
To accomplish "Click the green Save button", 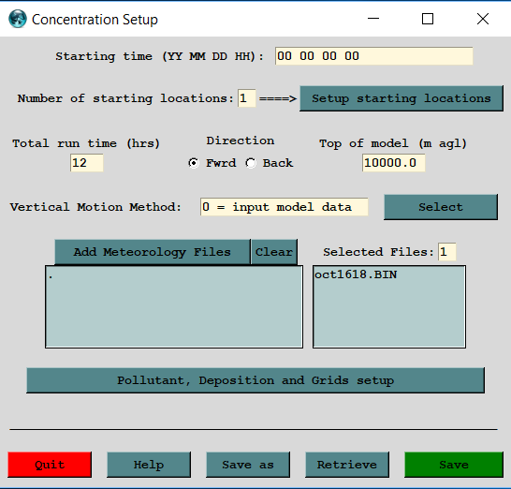I will 454,465.
